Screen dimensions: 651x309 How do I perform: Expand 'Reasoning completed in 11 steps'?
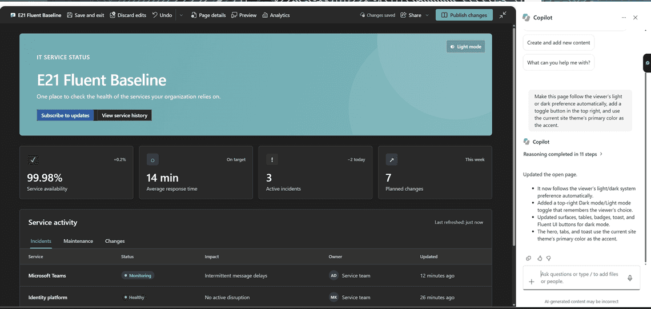562,154
